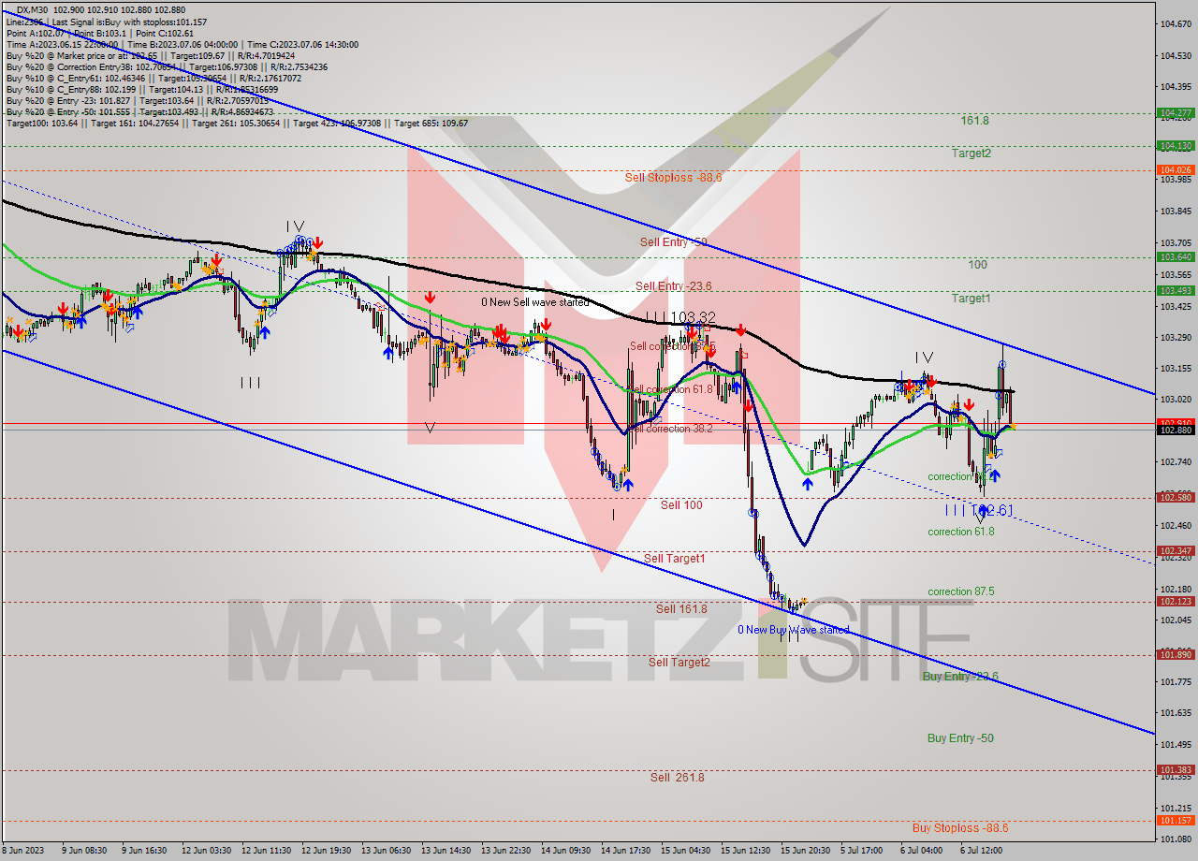This screenshot has width=1198, height=861.
Task: Select the '0 New Buy Wave started' annotation
Action: (794, 630)
